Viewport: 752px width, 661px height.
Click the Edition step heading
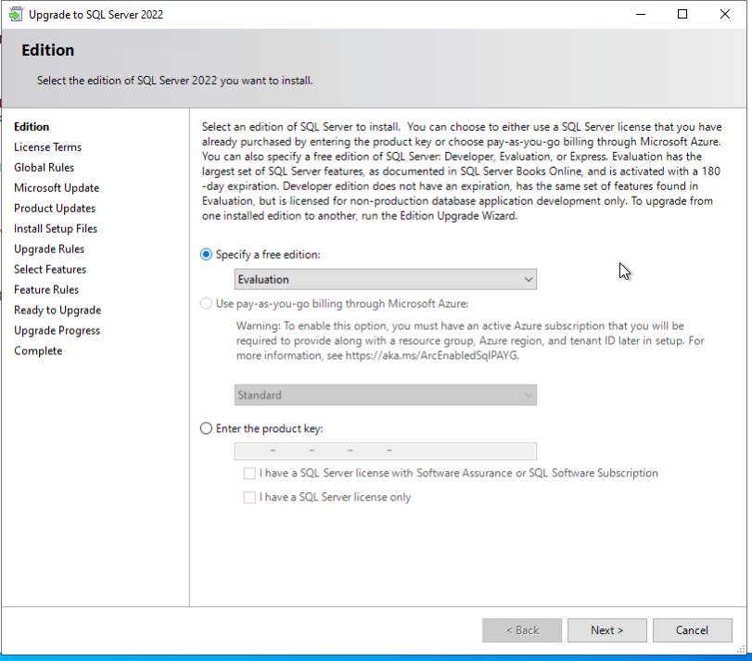[31, 126]
